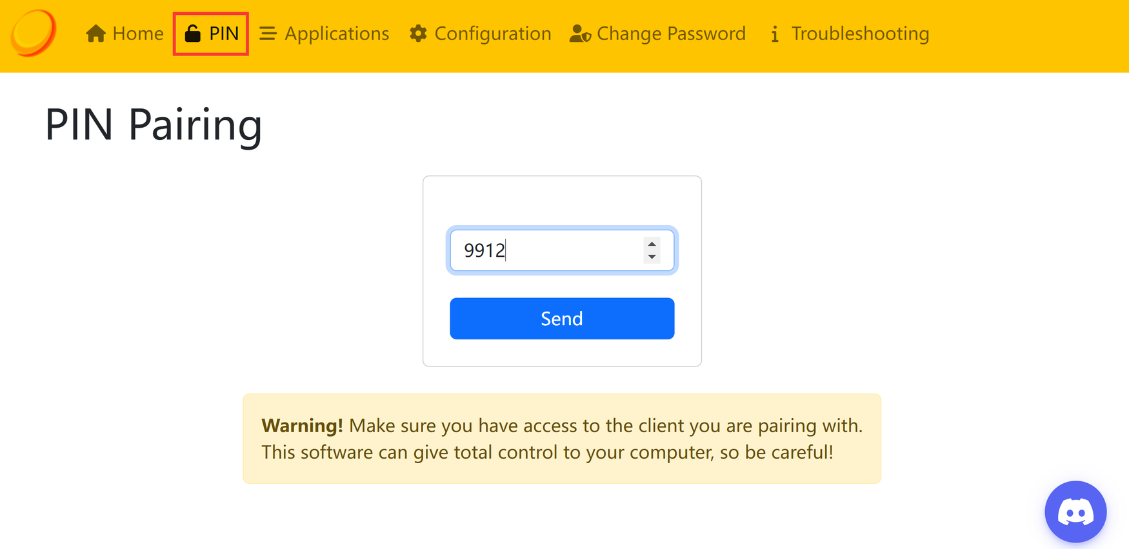Open the Configuration menu label

pyautogui.click(x=493, y=34)
